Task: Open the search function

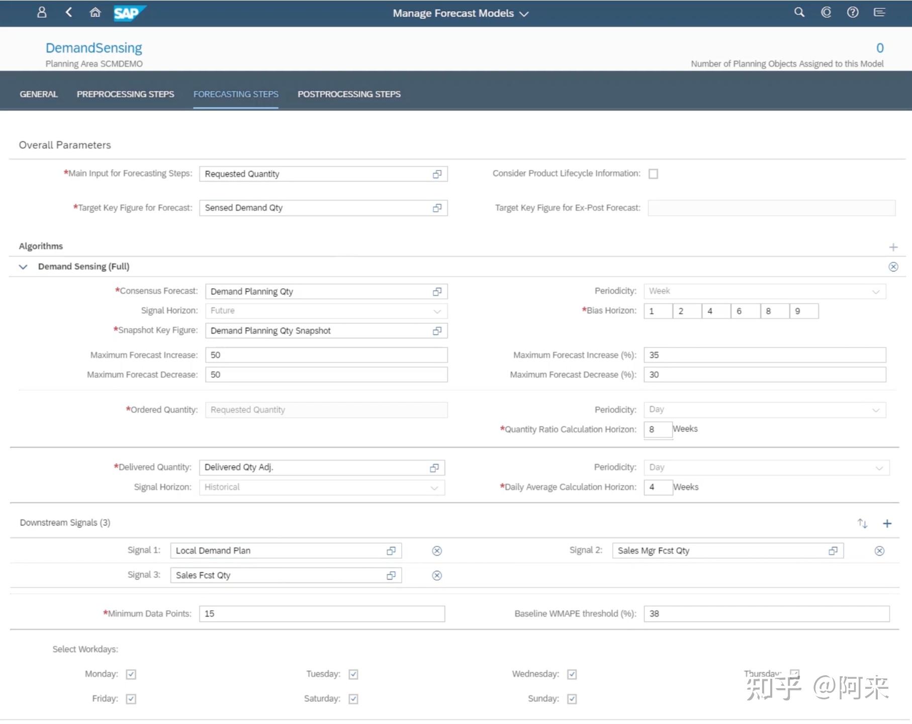Action: pos(799,13)
